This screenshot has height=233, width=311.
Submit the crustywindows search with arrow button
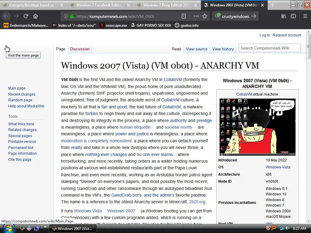(x=254, y=16)
